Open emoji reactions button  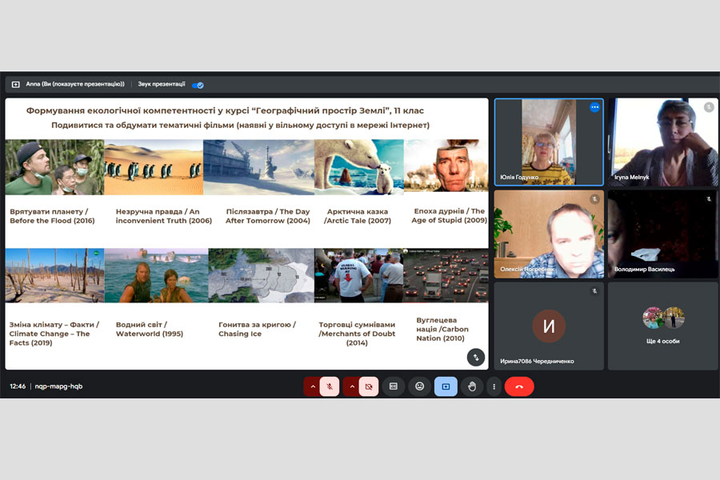coord(420,386)
